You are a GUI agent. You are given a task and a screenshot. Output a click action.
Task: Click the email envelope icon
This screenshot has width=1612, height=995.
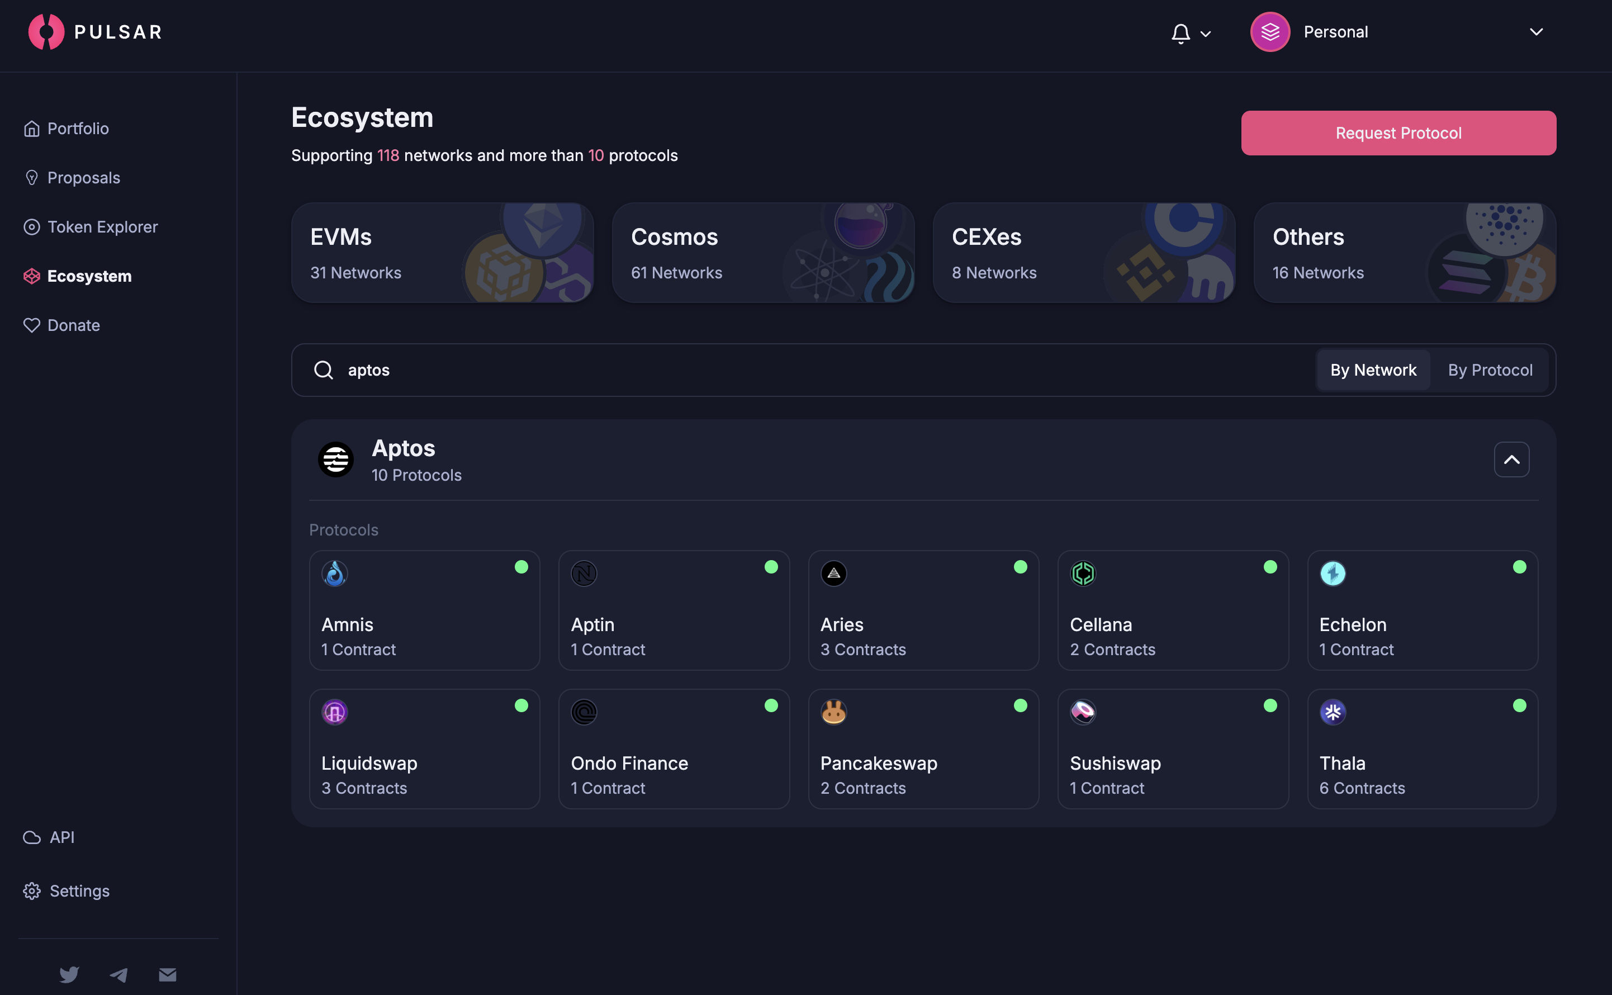[x=168, y=974]
